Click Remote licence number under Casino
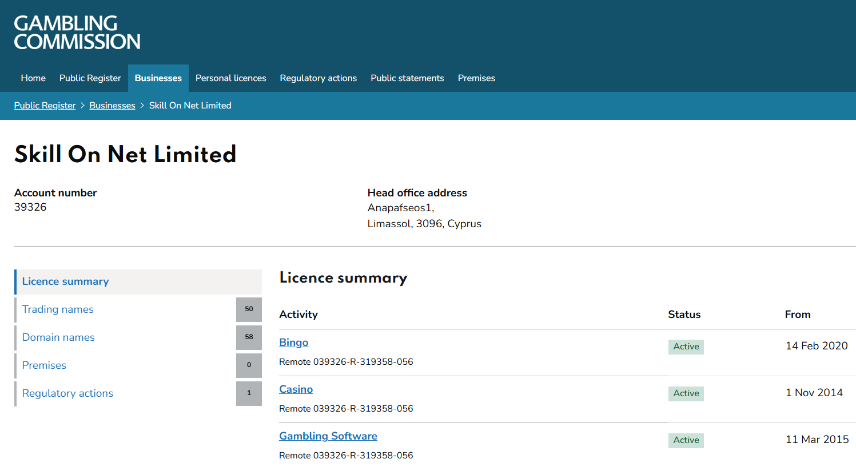Screen dimensions: 856x467 click(346, 409)
